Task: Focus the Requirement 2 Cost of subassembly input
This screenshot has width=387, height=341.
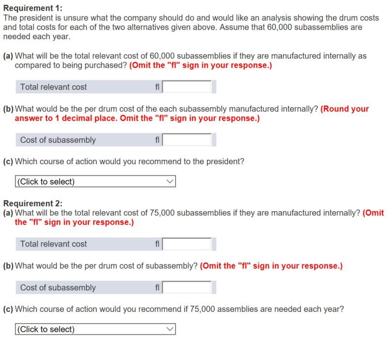Action: tap(187, 287)
